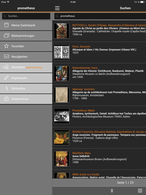The width and height of the screenshot is (146, 195).
Task: Open Botticelli Agonie du Christ thumbnail
Action: pyautogui.click(x=62, y=31)
